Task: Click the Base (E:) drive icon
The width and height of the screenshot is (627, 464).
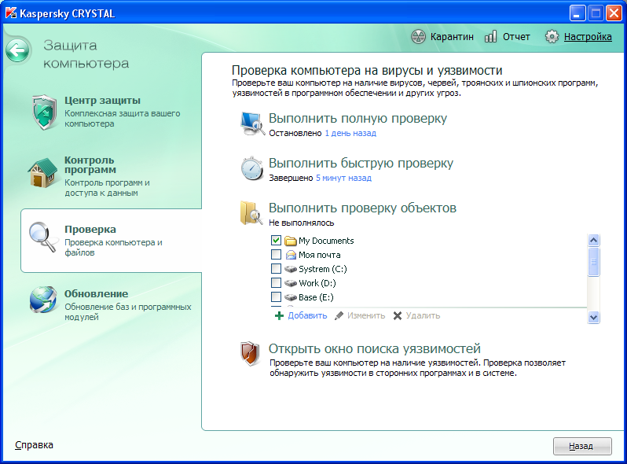Action: tap(290, 297)
